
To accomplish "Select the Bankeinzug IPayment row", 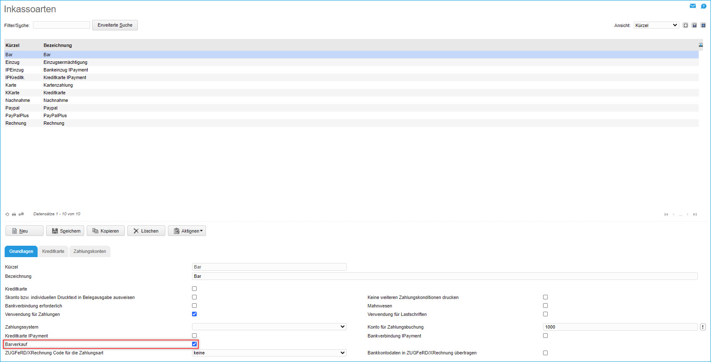I will [351, 70].
